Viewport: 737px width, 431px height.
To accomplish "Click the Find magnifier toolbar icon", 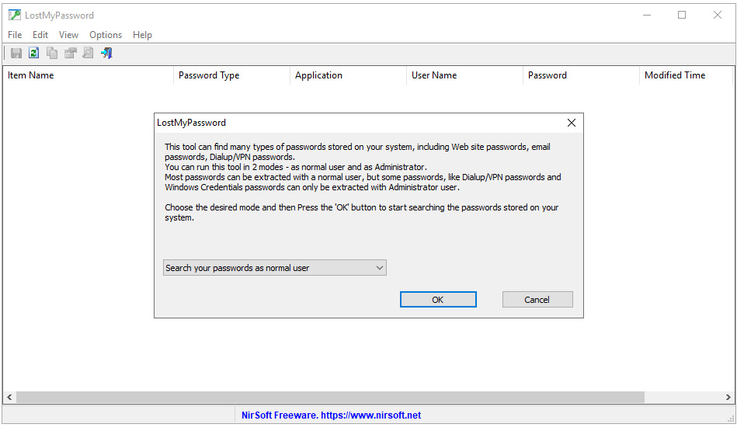I will pyautogui.click(x=88, y=53).
